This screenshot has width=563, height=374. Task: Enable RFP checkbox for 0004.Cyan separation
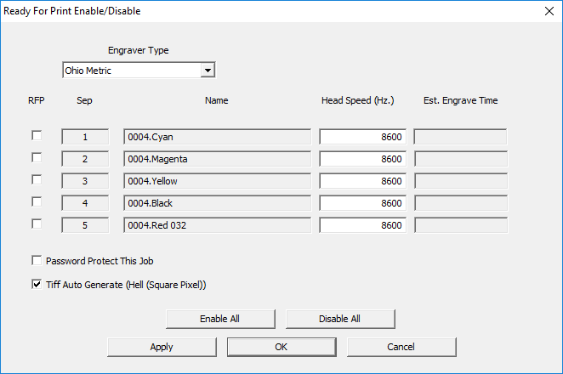pos(37,136)
